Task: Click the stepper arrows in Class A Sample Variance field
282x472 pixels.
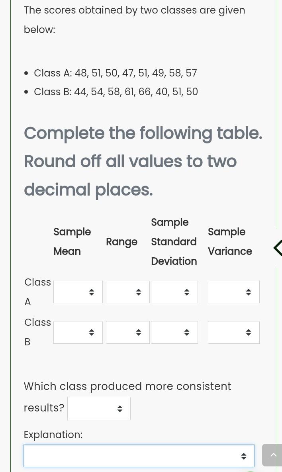Action: 249,292
